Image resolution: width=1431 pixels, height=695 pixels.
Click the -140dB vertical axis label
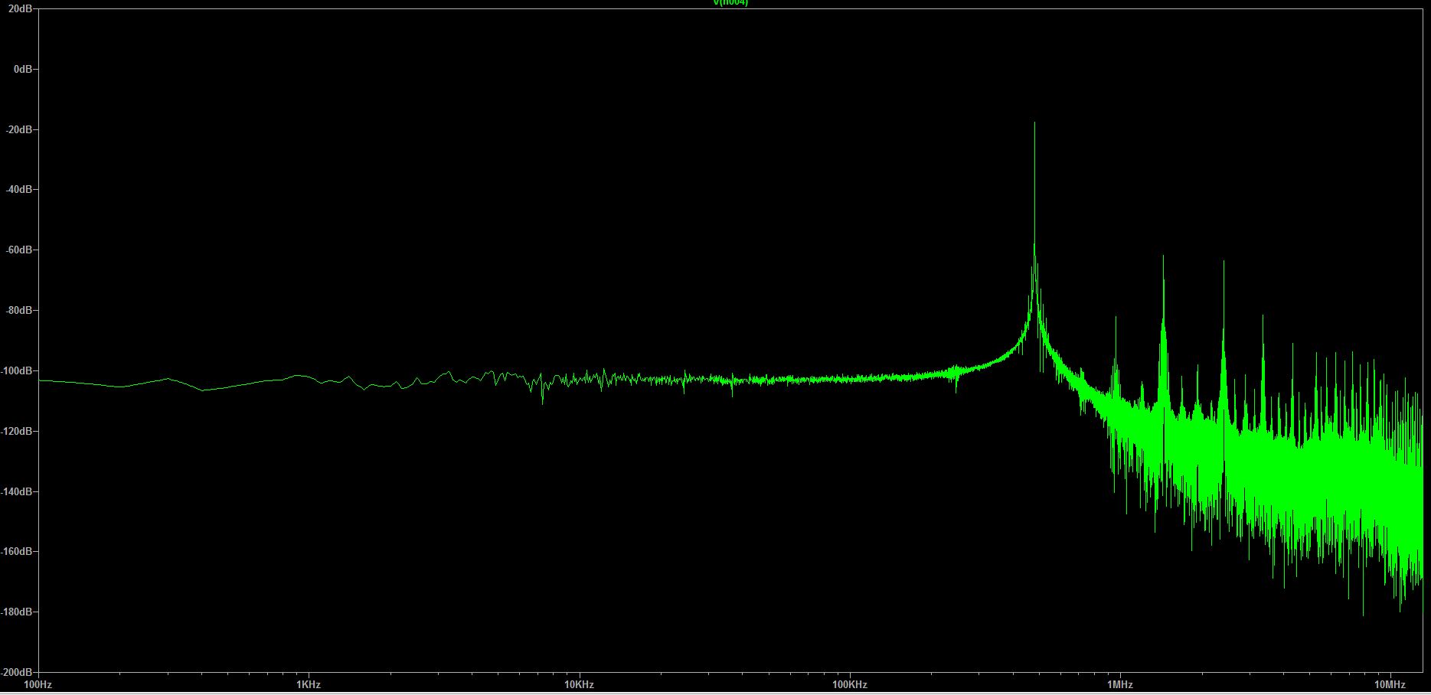click(x=16, y=491)
